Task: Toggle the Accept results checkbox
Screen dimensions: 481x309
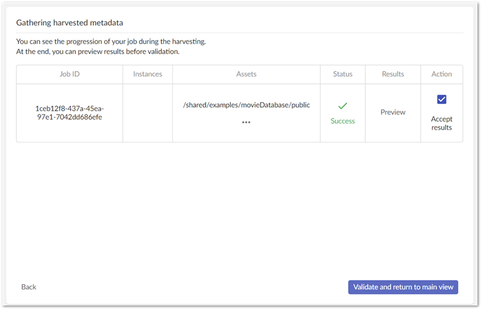Action: [441, 100]
